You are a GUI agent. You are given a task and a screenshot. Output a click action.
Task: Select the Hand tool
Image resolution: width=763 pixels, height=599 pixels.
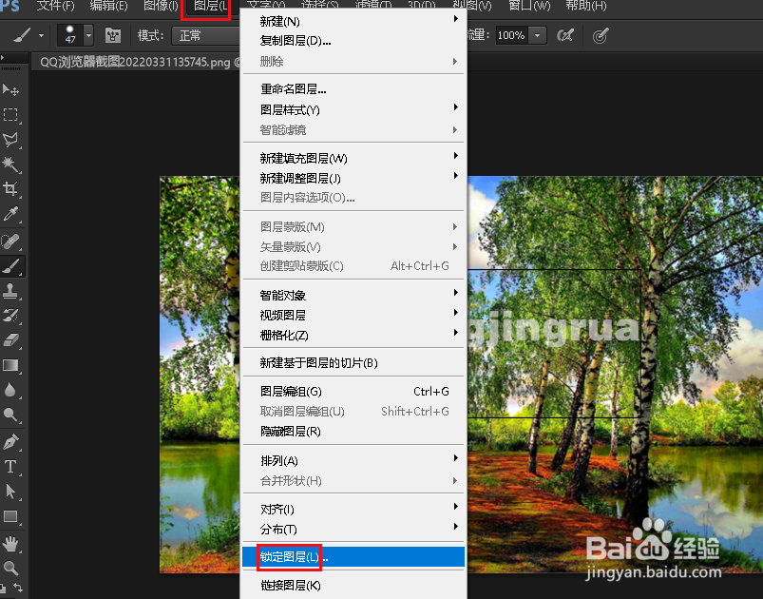pos(11,542)
